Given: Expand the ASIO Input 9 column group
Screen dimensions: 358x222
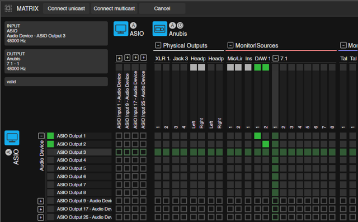Looking at the screenshot, I should tap(127, 58).
